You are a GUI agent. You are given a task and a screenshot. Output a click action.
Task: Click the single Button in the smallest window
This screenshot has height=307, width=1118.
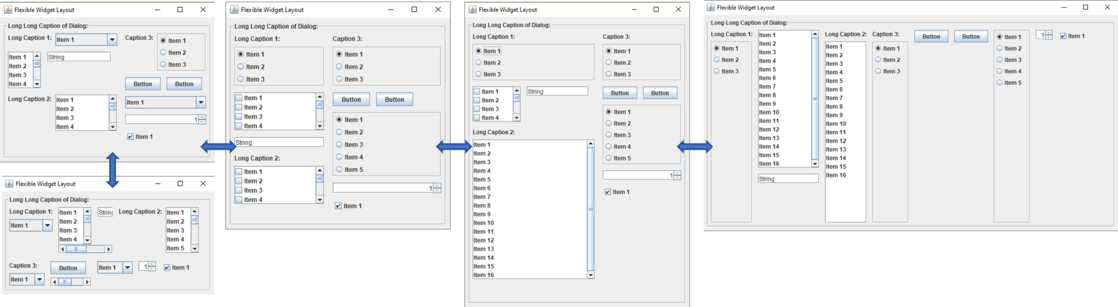[x=68, y=268]
